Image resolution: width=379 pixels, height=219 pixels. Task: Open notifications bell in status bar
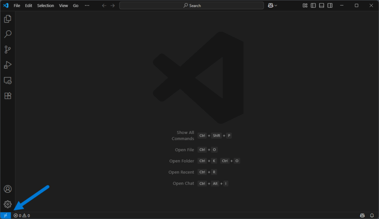pos(372,215)
